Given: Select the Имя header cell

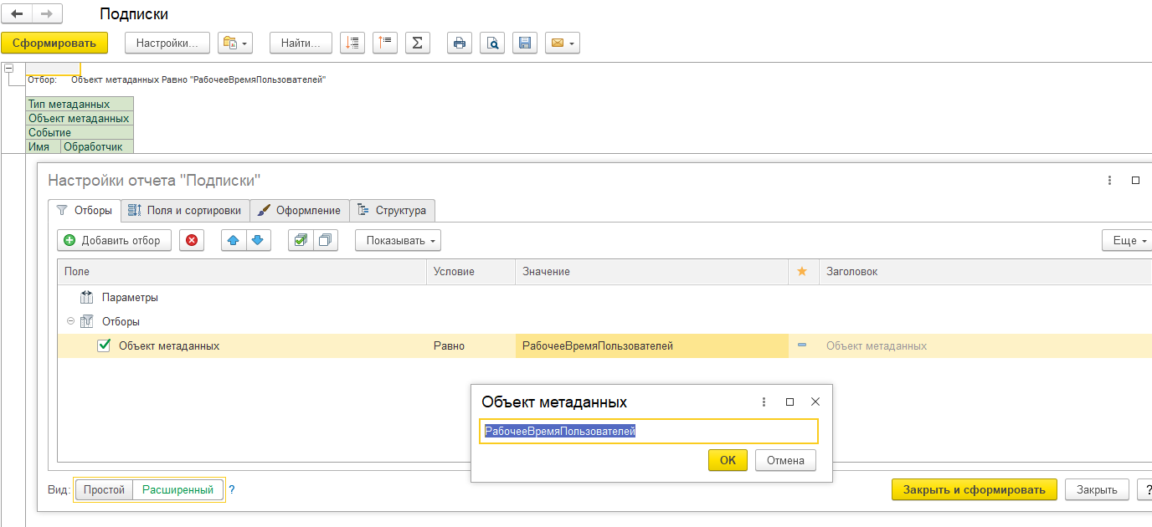Looking at the screenshot, I should tap(44, 146).
